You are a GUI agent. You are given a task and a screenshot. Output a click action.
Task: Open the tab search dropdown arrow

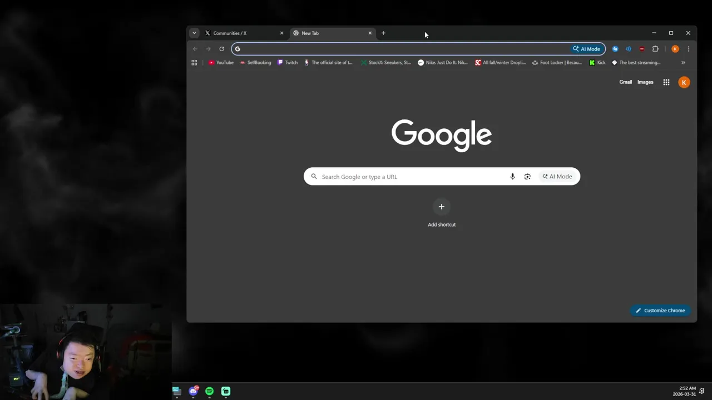point(194,33)
